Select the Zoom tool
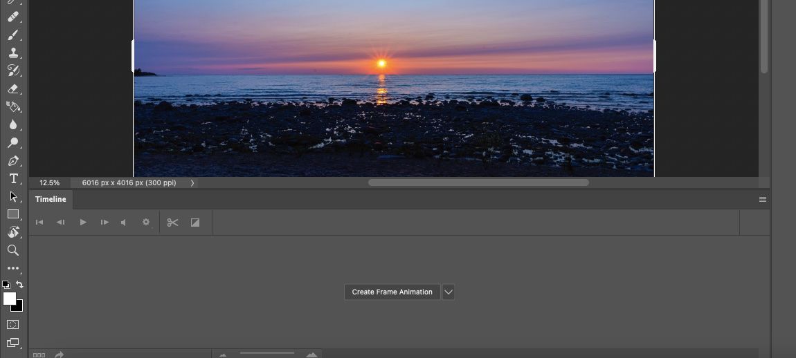Image resolution: width=796 pixels, height=358 pixels. [13, 250]
